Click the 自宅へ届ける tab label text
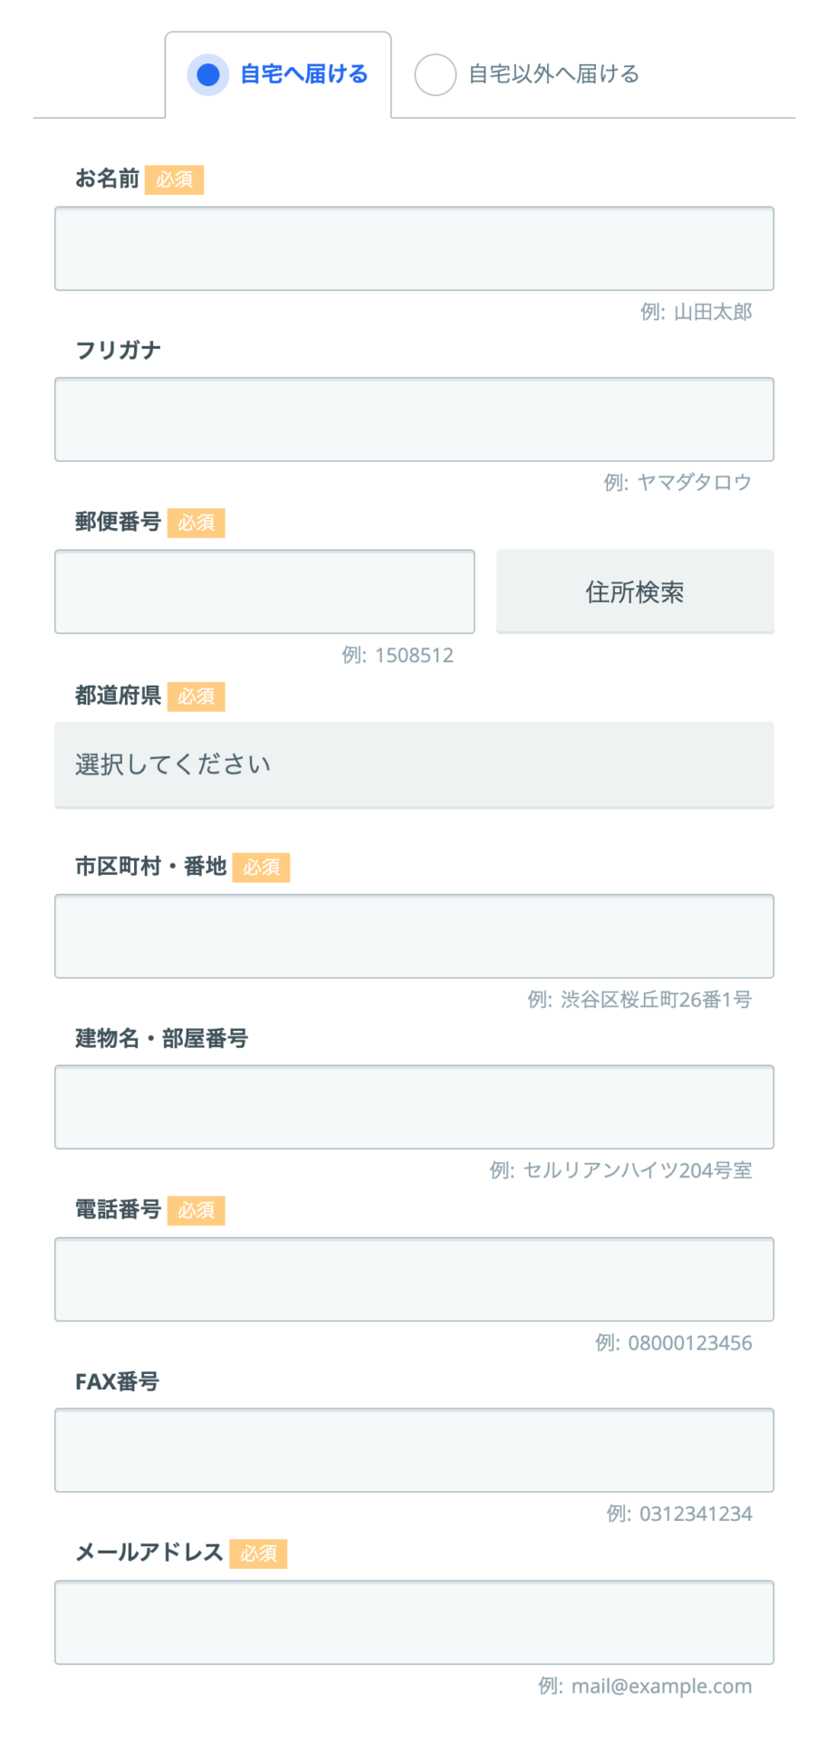This screenshot has height=1739, width=826. point(303,74)
